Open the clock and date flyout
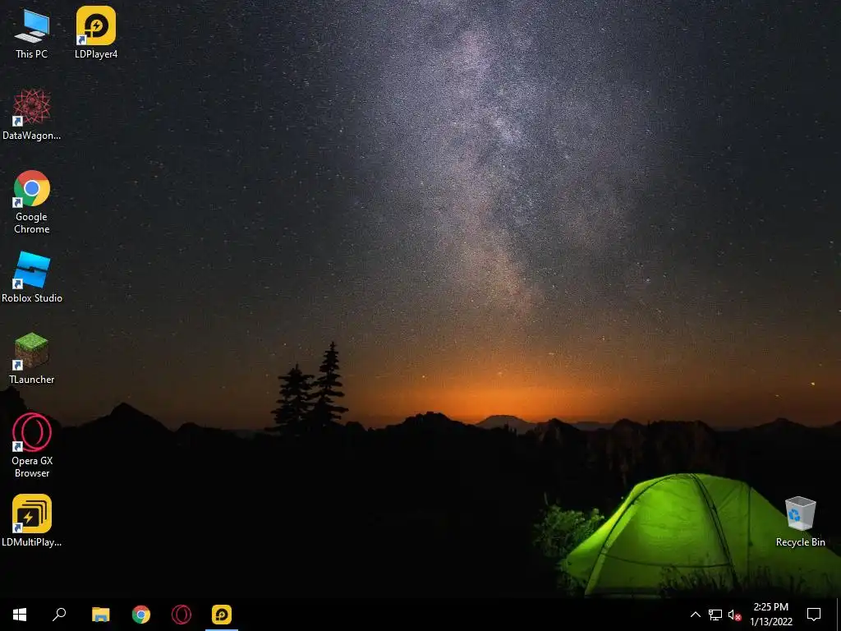Viewport: 841px width, 631px height. pos(771,615)
